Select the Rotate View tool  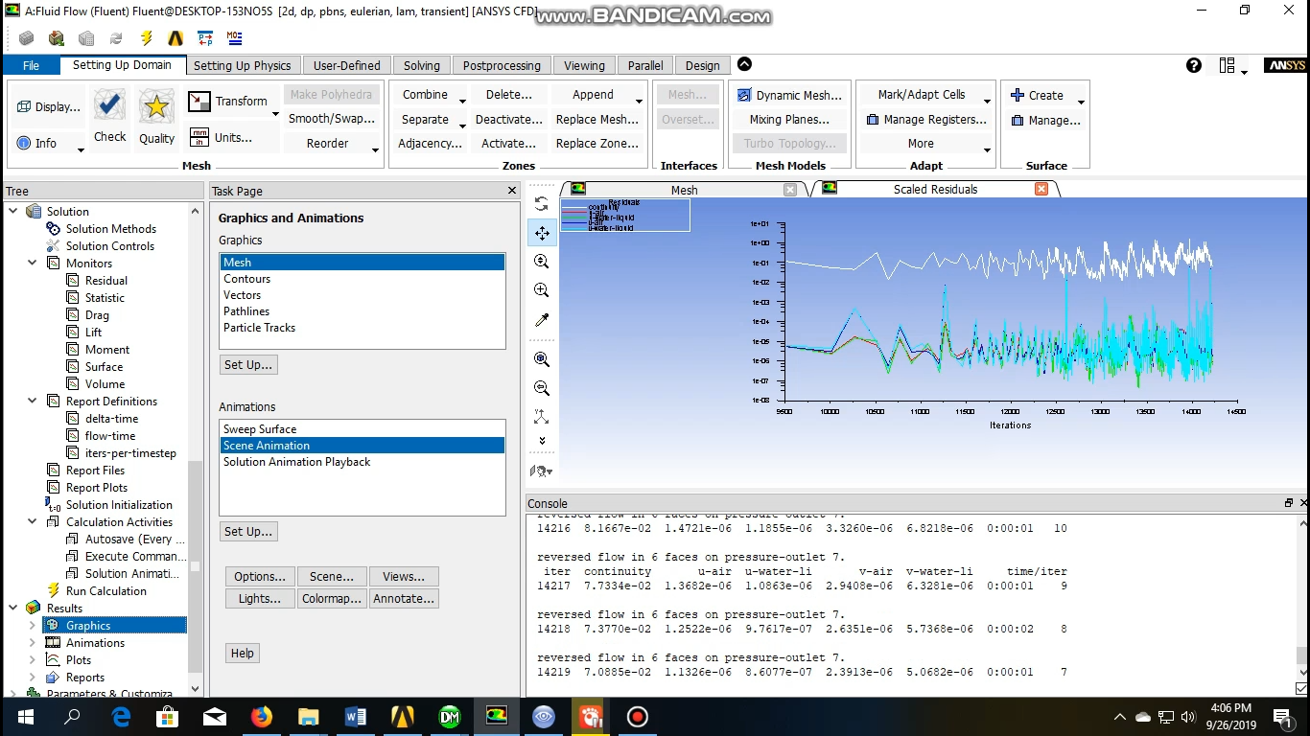pyautogui.click(x=542, y=203)
